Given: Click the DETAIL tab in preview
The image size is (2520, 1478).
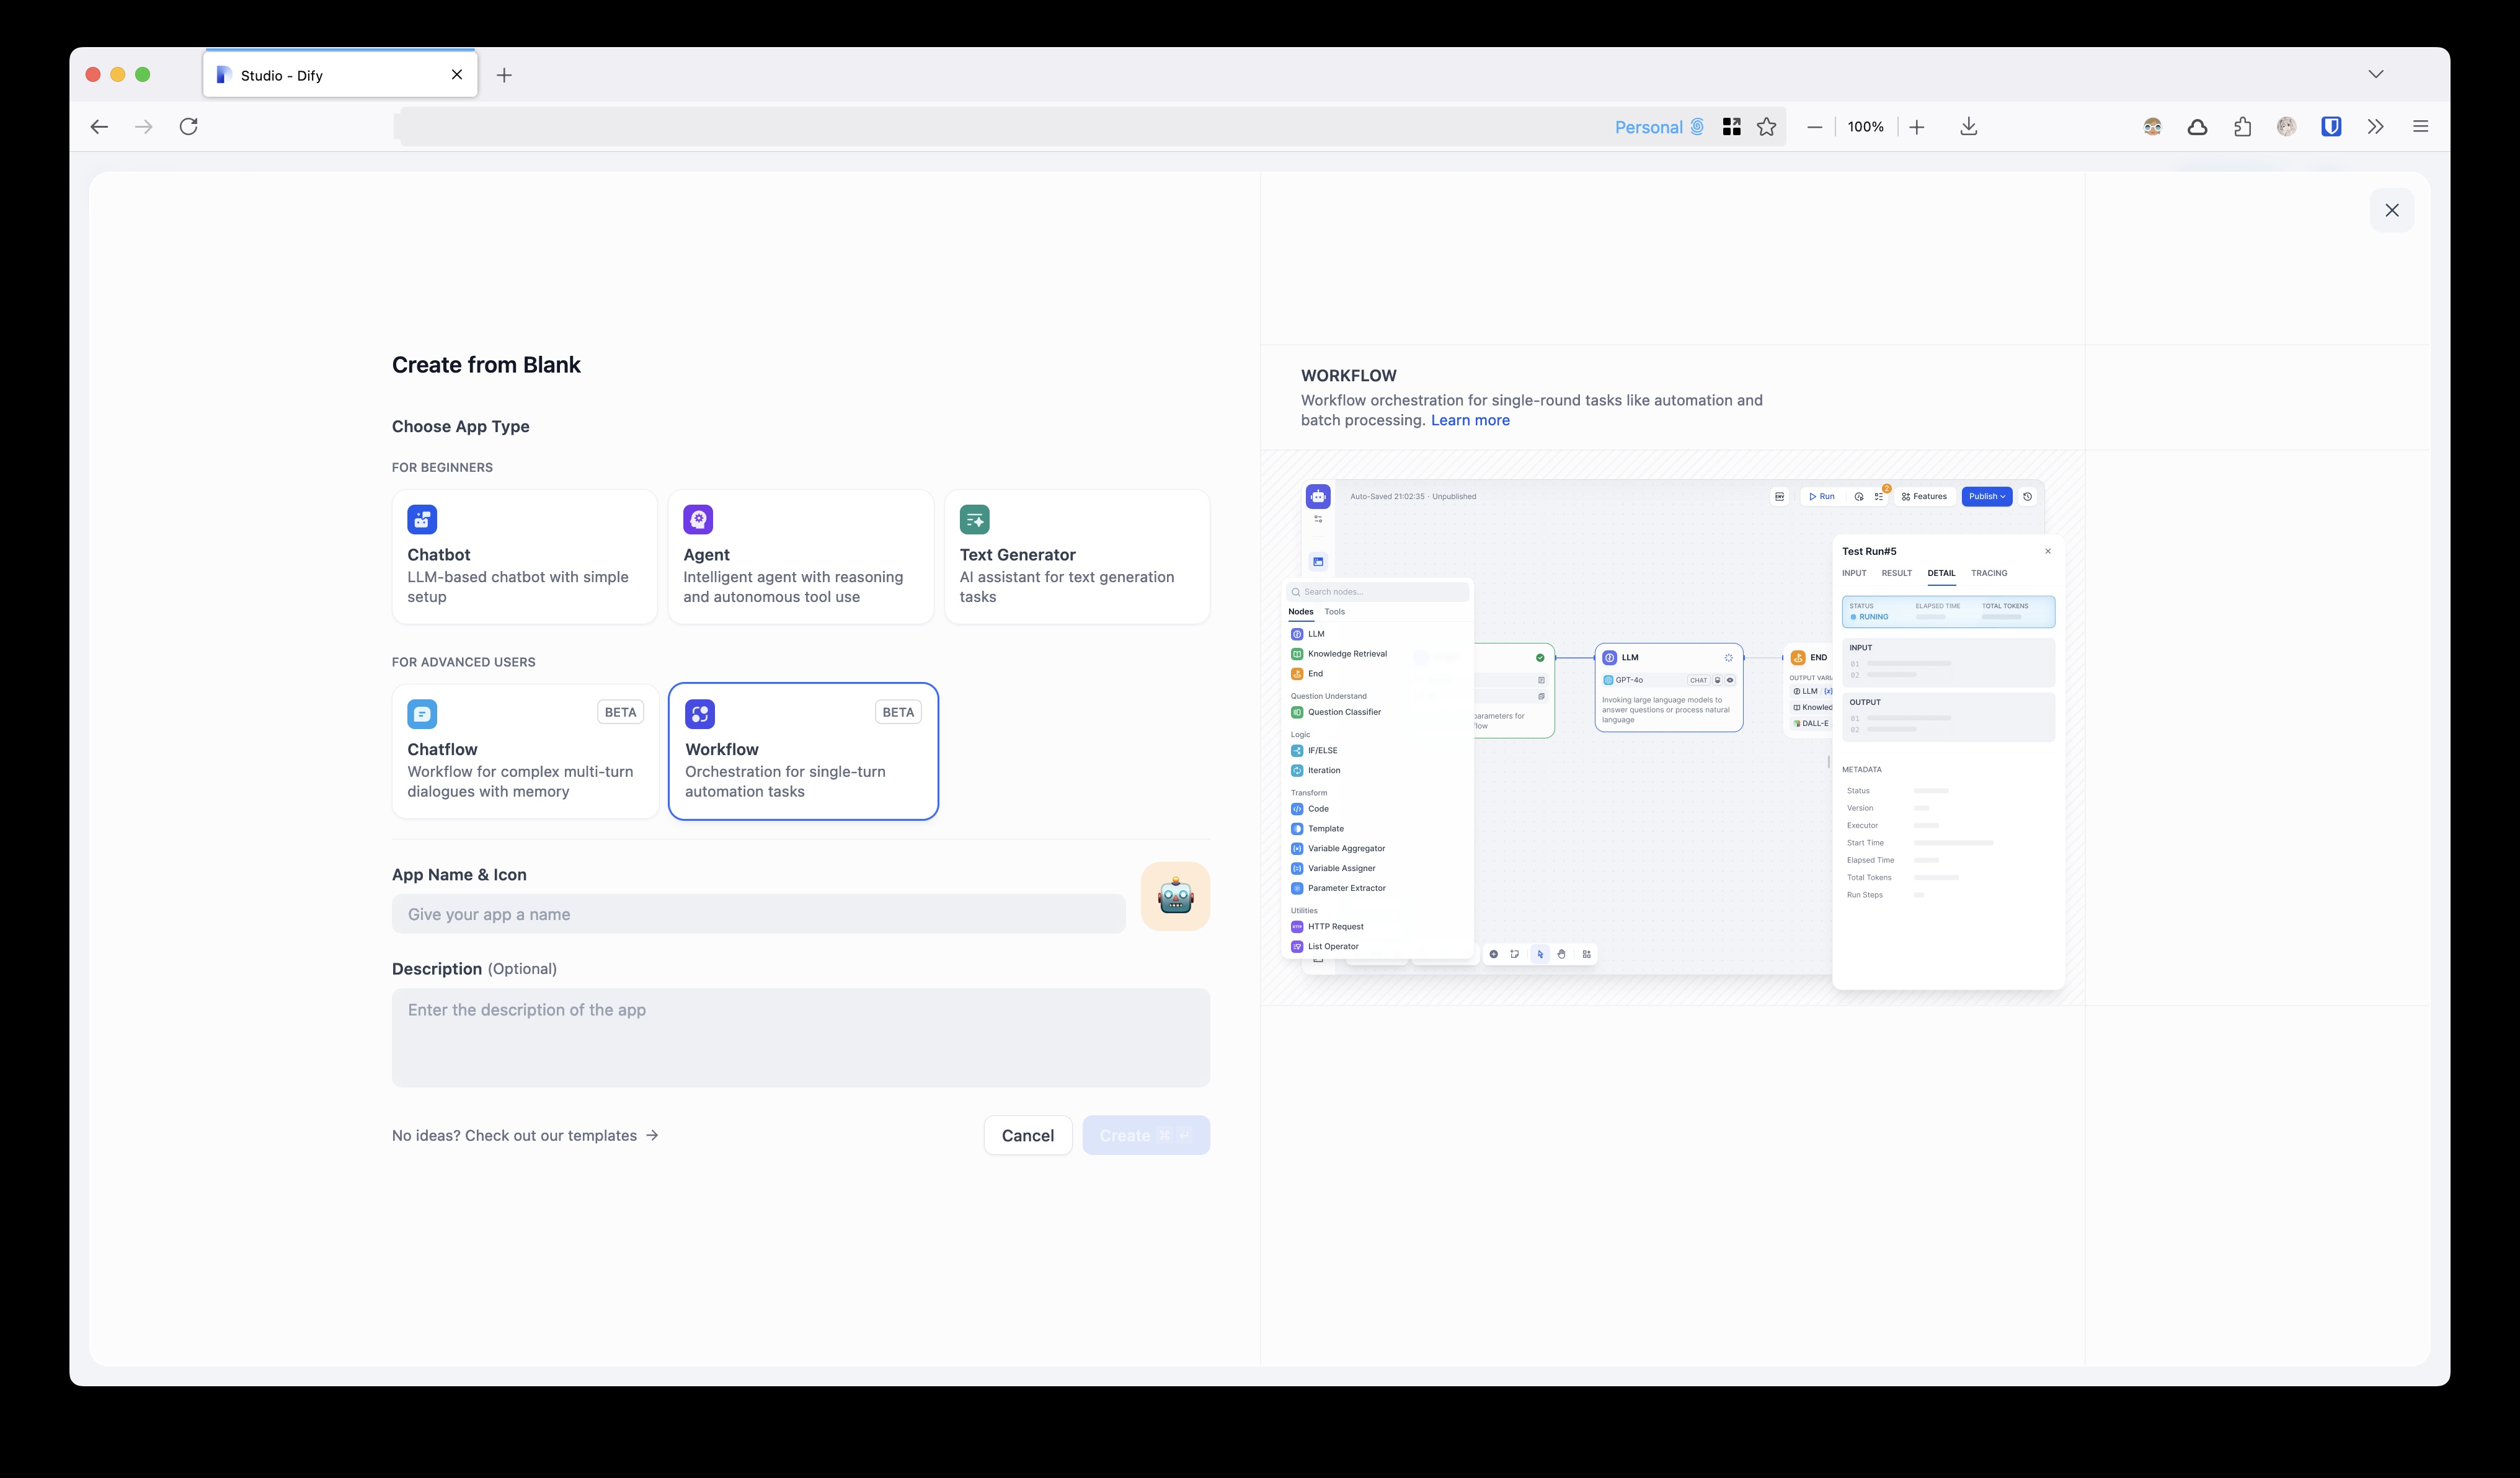Looking at the screenshot, I should coord(1941,573).
